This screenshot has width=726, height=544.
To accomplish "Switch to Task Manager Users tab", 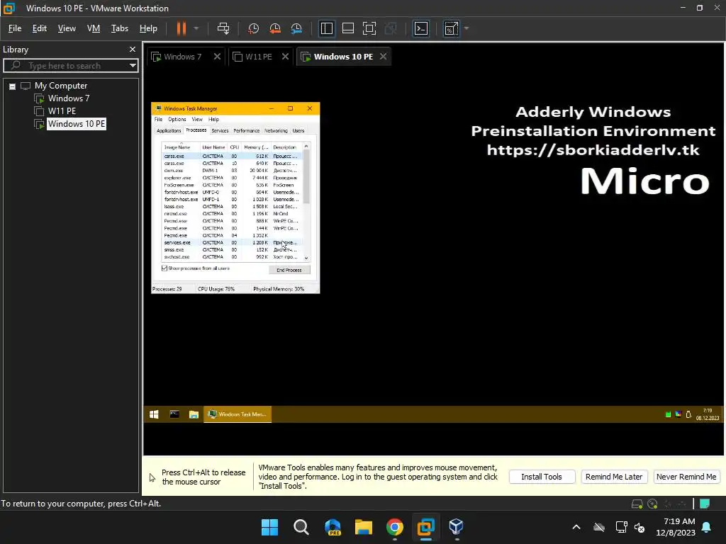I will pyautogui.click(x=298, y=131).
